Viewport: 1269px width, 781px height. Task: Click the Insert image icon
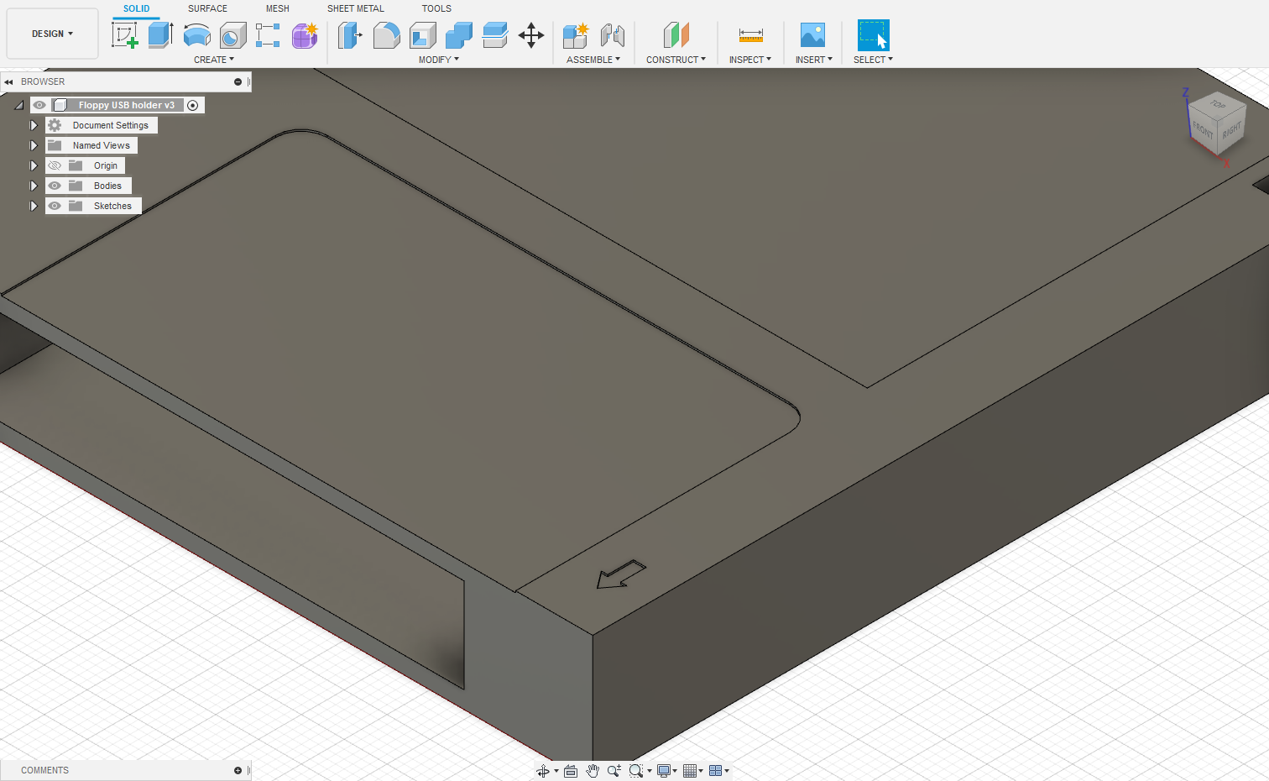tap(812, 35)
